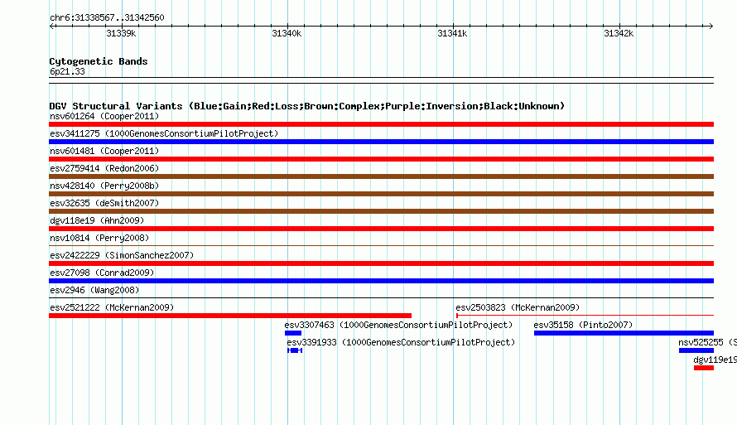Click the small blue esv3307463 bar
Viewport: 737px width, 425px height.
click(293, 333)
